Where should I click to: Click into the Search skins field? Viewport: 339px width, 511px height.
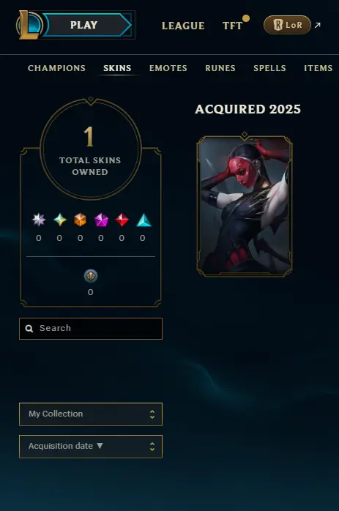coord(91,329)
